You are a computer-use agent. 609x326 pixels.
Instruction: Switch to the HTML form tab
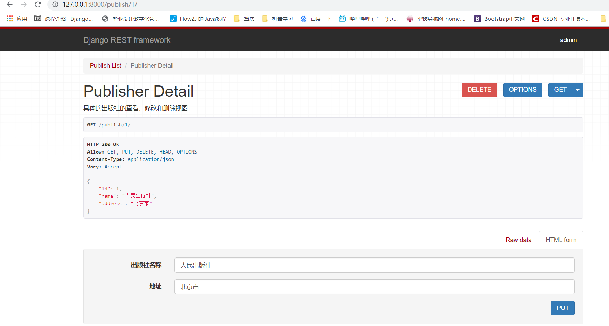pyautogui.click(x=561, y=240)
